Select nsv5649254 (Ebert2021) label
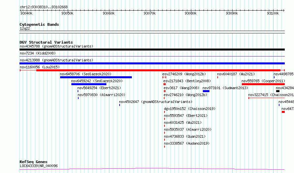The width and height of the screenshot is (294, 173). click(x=99, y=88)
